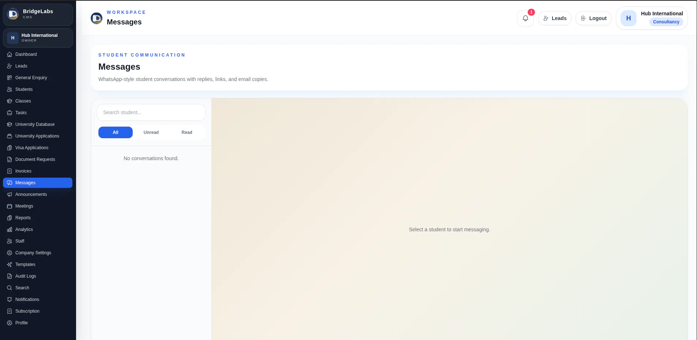Click the "Select a student to start messaging." text

click(x=449, y=229)
